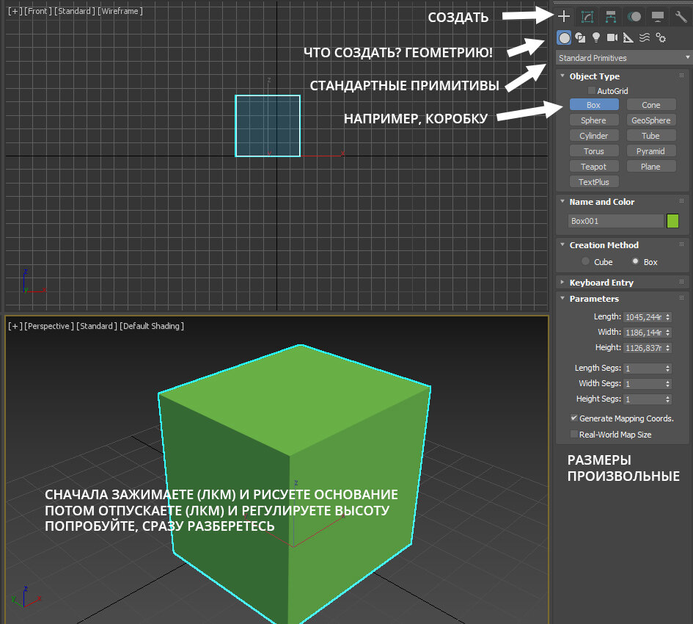This screenshot has width=693, height=624.
Task: Choose the Sphere primitive button
Action: click(594, 120)
